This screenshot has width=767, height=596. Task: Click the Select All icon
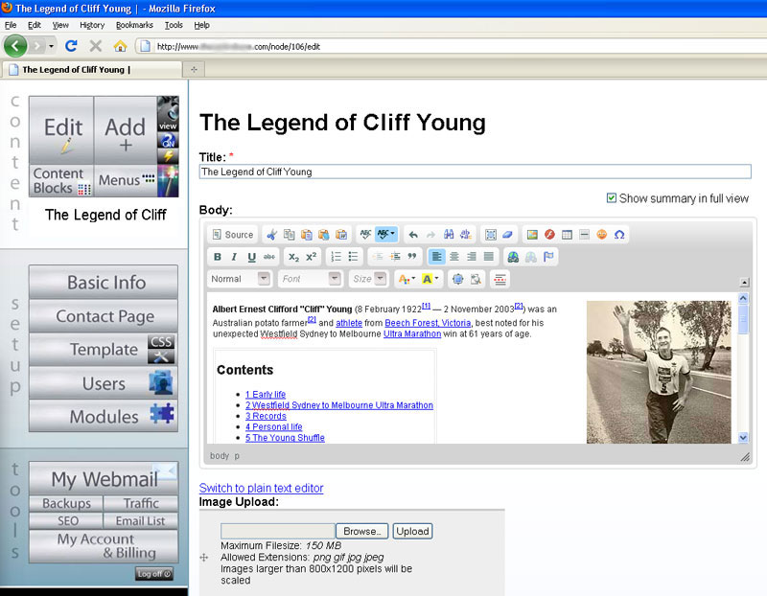coord(491,235)
